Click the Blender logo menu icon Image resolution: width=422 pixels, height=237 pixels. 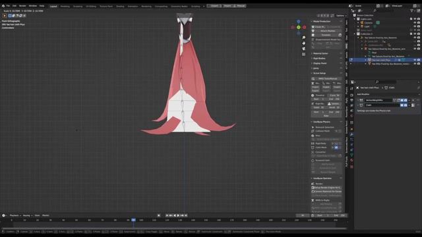3,6
